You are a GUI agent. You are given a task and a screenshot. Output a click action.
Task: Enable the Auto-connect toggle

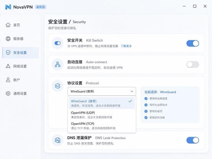[x=193, y=64]
